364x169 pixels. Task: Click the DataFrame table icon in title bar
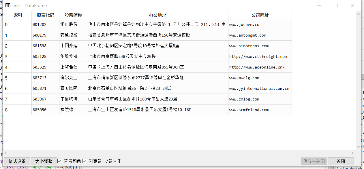tap(8, 5)
